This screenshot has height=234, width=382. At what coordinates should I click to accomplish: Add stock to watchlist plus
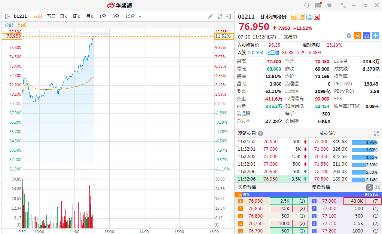click(x=375, y=36)
